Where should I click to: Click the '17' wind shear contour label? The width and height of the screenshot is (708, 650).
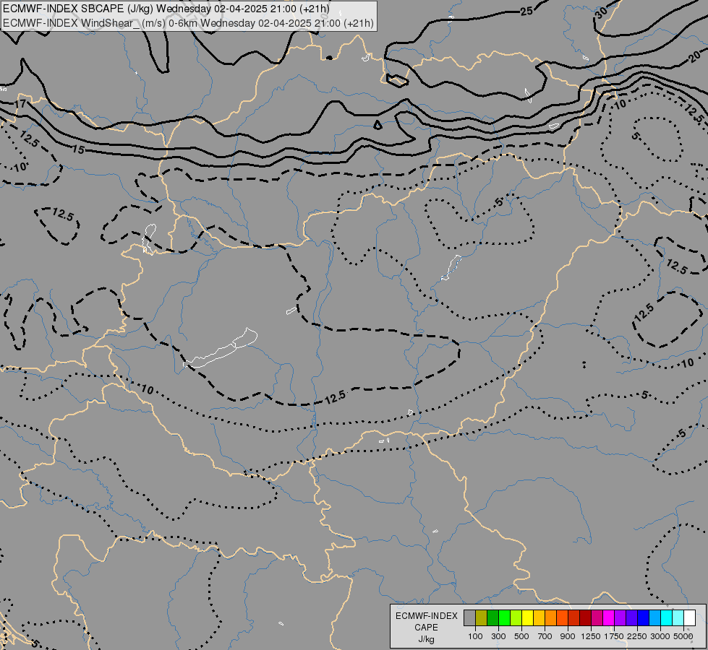pos(20,104)
